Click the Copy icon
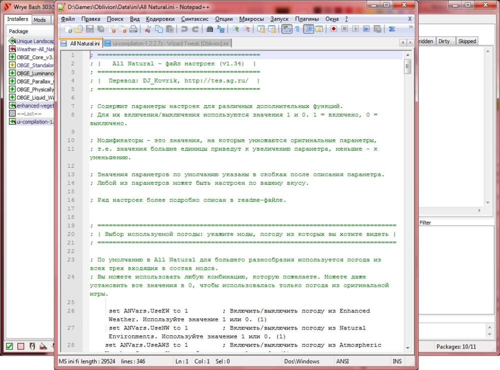500x370 pixels. 159,30
